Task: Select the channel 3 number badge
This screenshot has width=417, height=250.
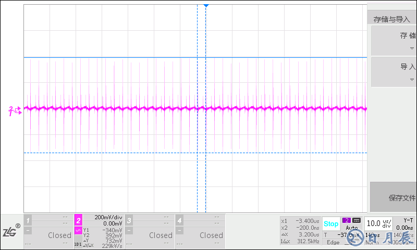Action: [x=129, y=220]
